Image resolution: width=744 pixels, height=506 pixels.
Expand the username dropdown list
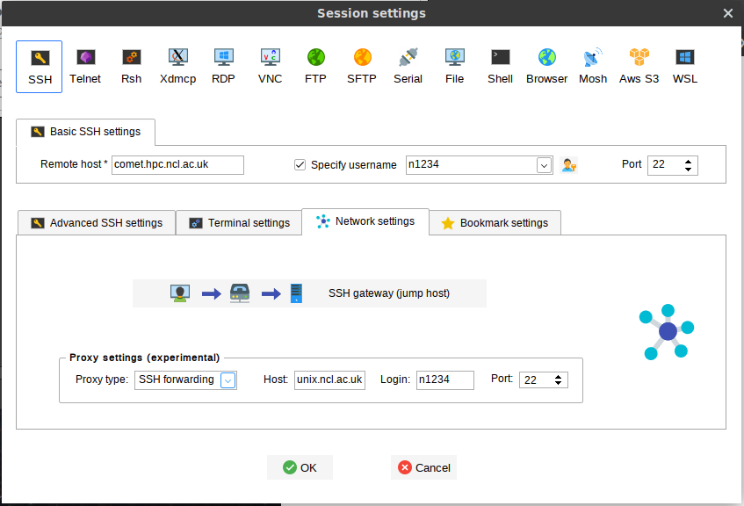pyautogui.click(x=544, y=165)
